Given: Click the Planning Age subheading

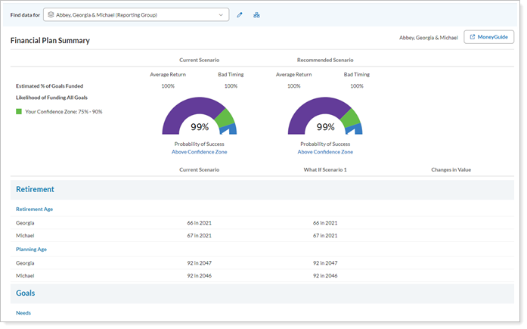Looking at the screenshot, I should pos(32,248).
